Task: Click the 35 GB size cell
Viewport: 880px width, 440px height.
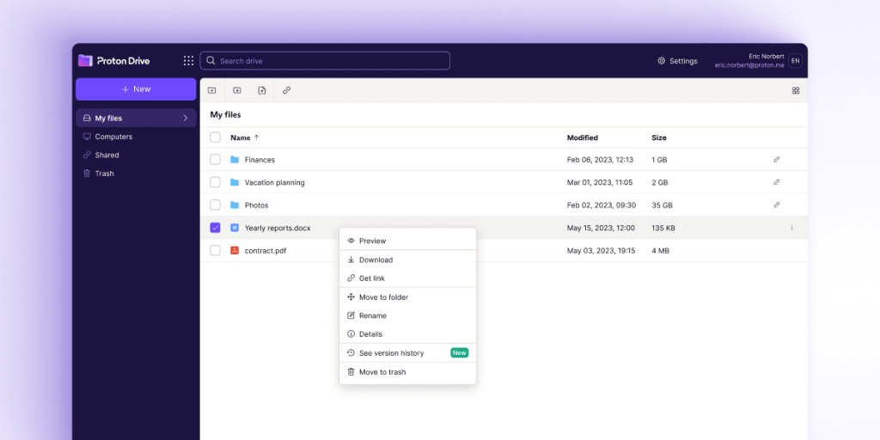Action: (x=663, y=205)
